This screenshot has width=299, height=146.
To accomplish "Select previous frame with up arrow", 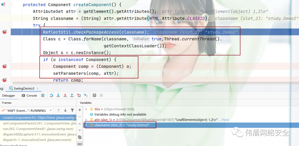I will pyautogui.click(x=58, y=110).
